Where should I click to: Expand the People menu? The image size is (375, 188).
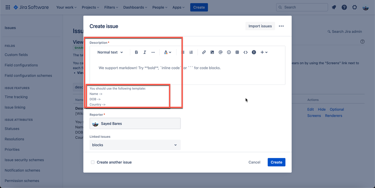click(160, 8)
